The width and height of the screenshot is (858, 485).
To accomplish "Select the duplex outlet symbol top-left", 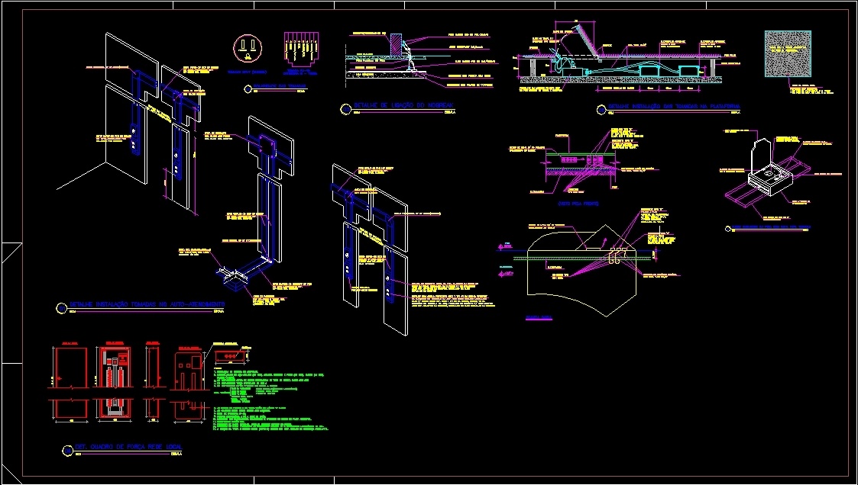I will (246, 47).
